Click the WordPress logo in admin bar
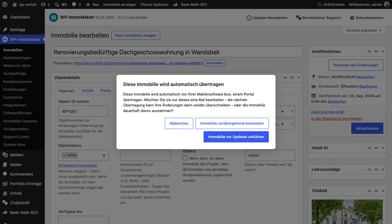This screenshot has height=224, width=392. pos(5,4)
